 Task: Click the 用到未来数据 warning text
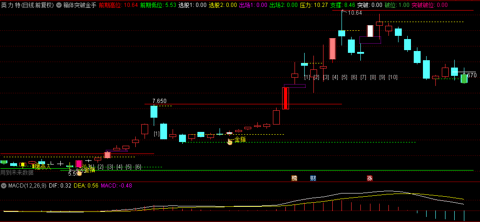click(x=17, y=172)
